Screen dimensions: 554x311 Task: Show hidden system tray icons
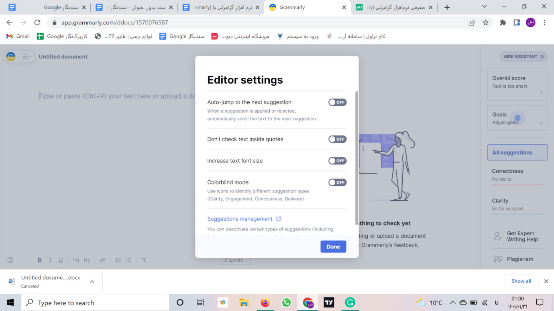(x=452, y=303)
